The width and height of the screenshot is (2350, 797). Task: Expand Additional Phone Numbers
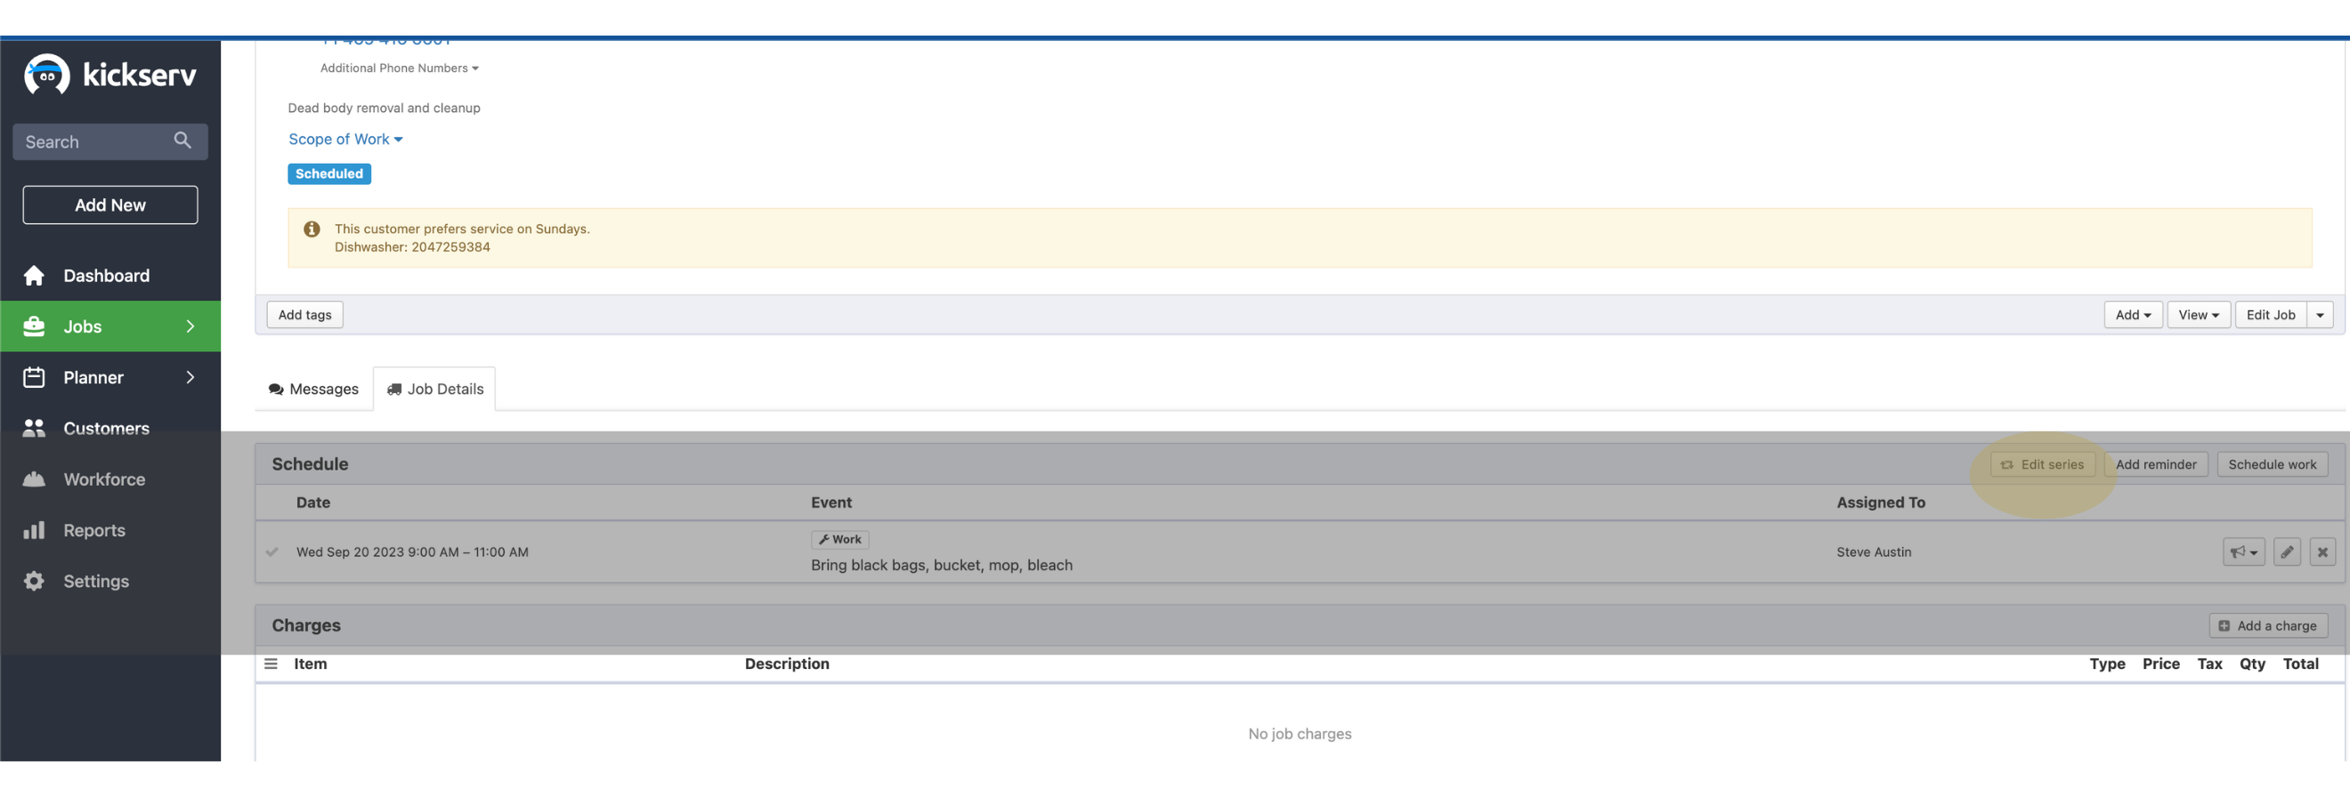pyautogui.click(x=400, y=68)
